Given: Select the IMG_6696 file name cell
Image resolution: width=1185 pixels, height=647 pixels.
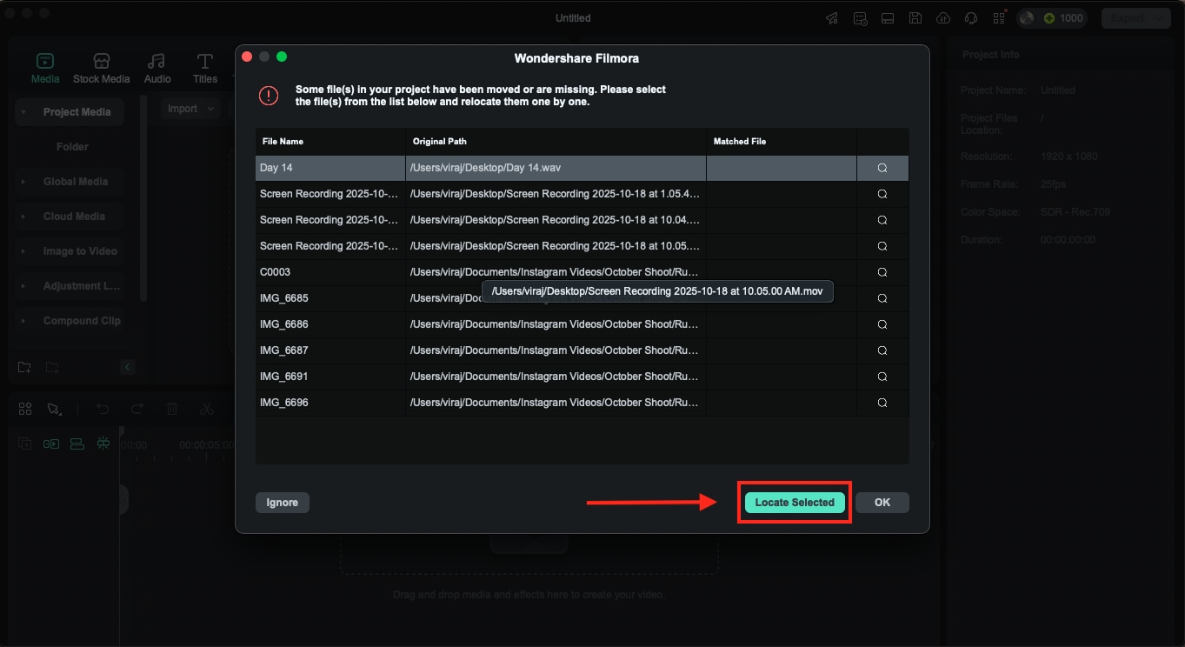Looking at the screenshot, I should [330, 403].
